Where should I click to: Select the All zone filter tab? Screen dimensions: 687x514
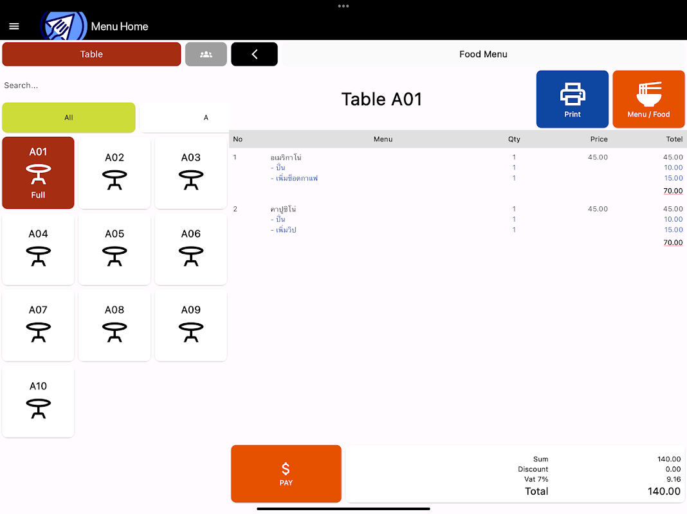(x=69, y=118)
